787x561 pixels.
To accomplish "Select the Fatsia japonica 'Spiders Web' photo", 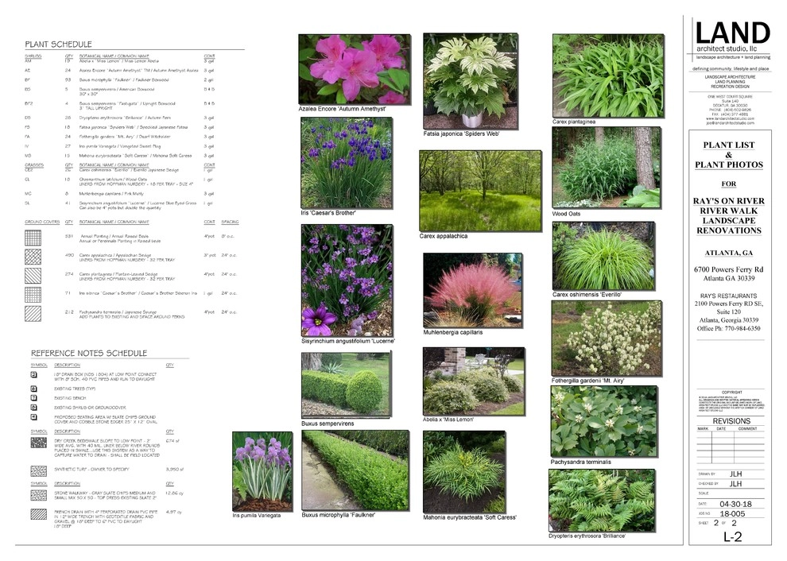I will click(x=471, y=81).
